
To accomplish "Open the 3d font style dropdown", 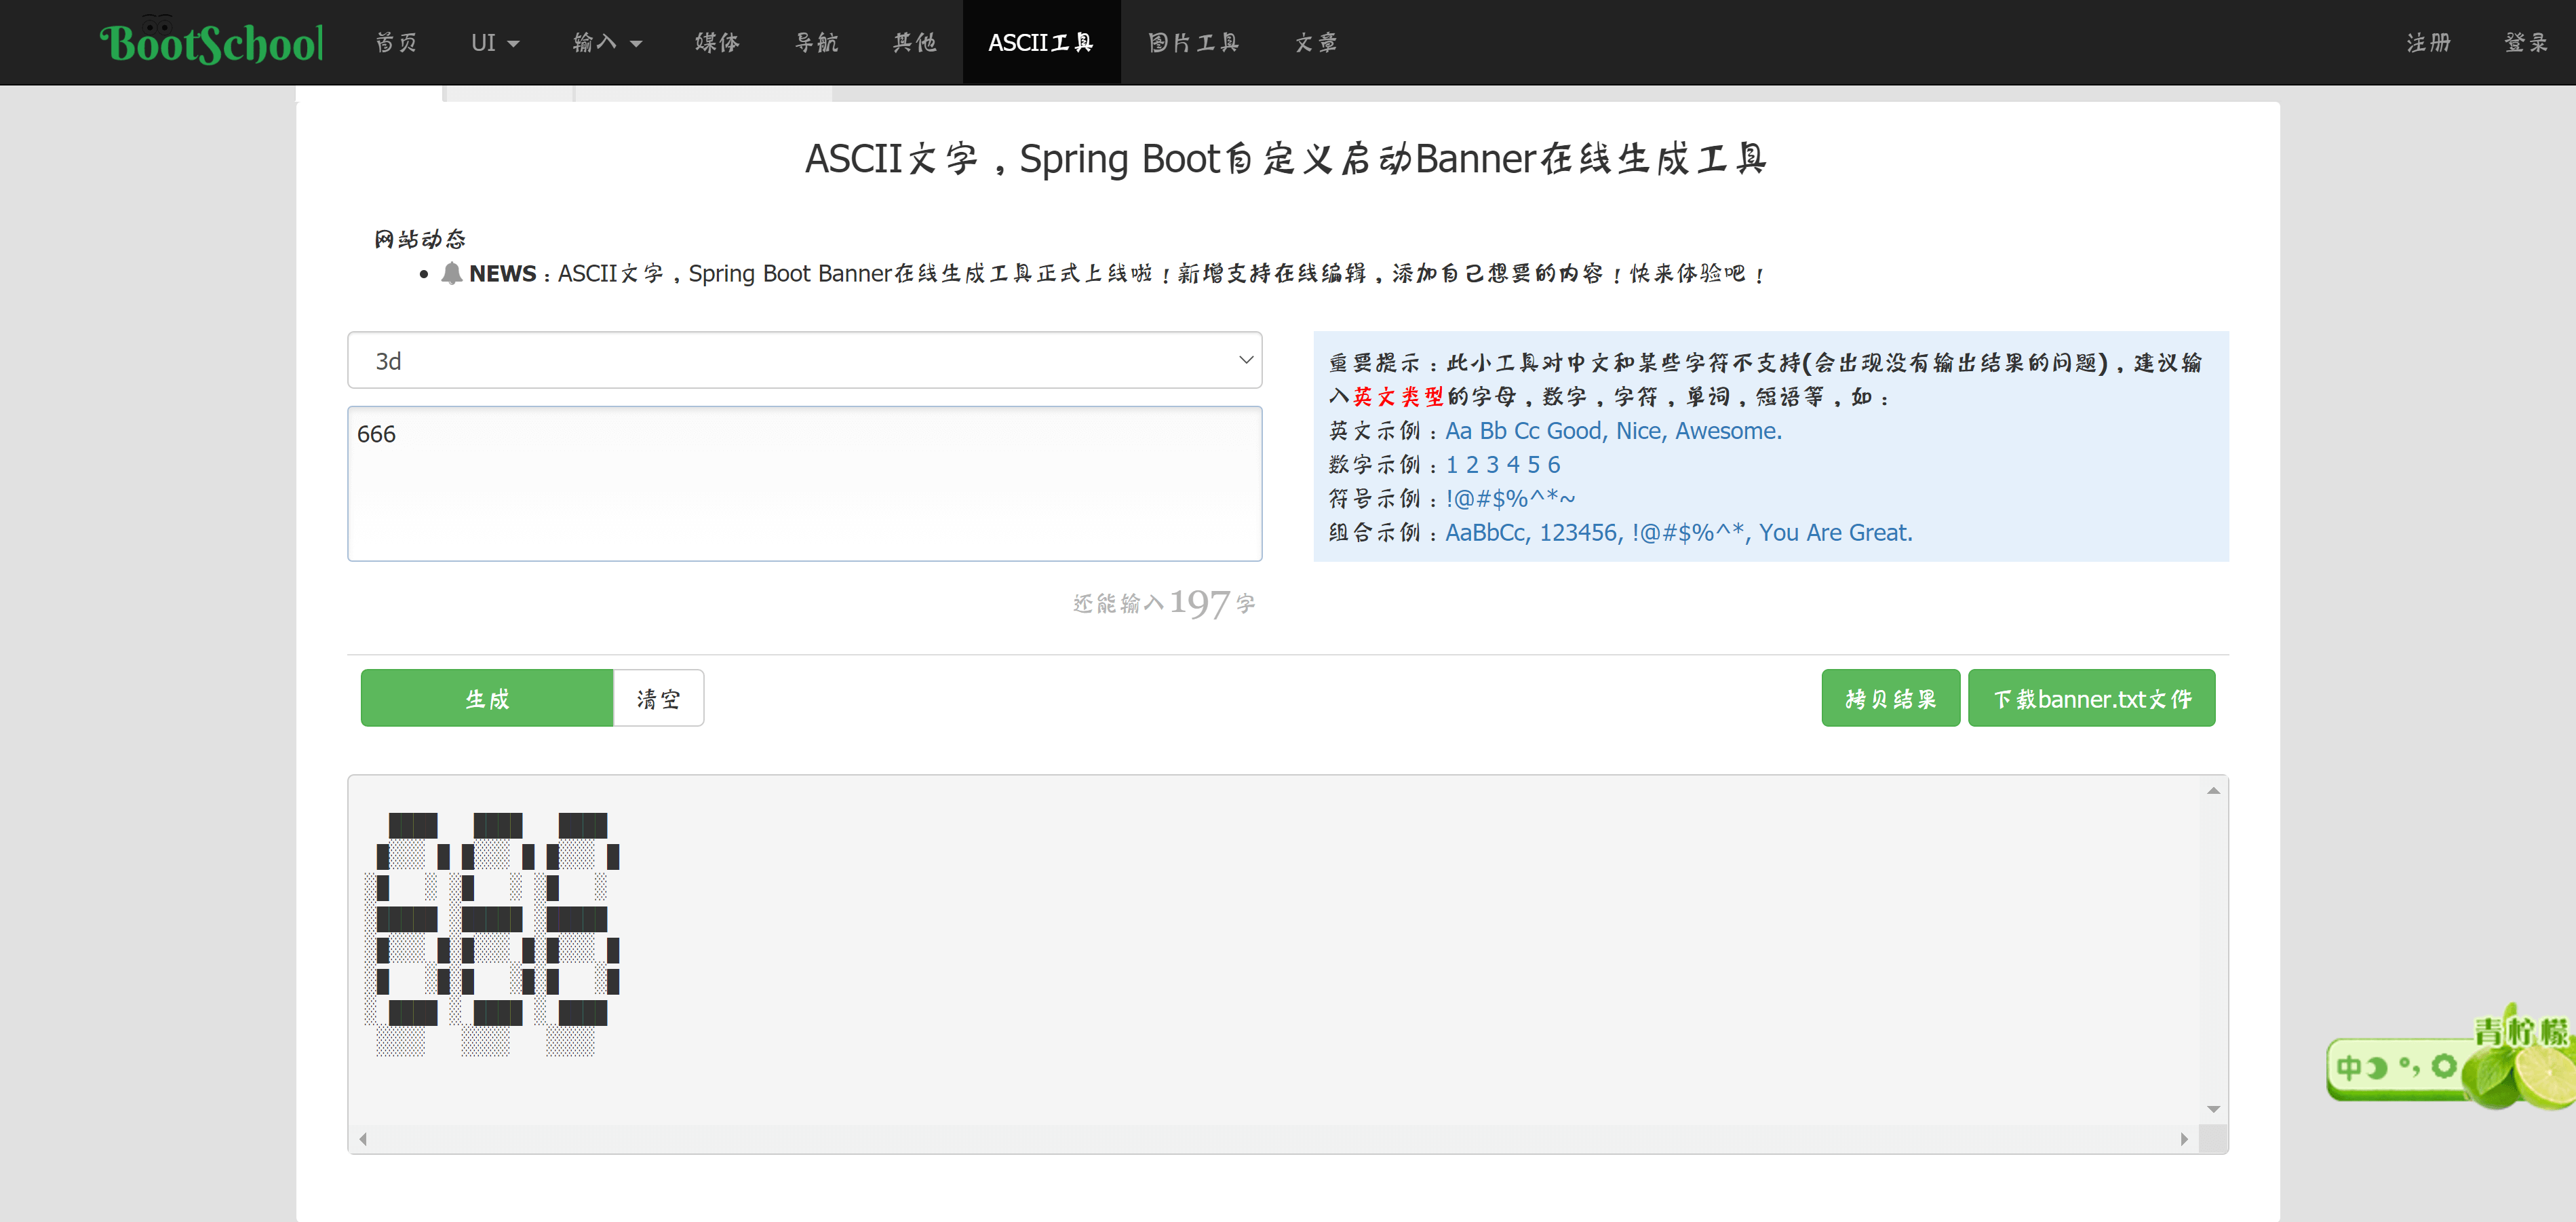I will [804, 360].
